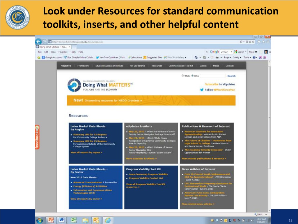
Task: Click Subscribe to eUpdates link
Action: pyautogui.click(x=220, y=84)
